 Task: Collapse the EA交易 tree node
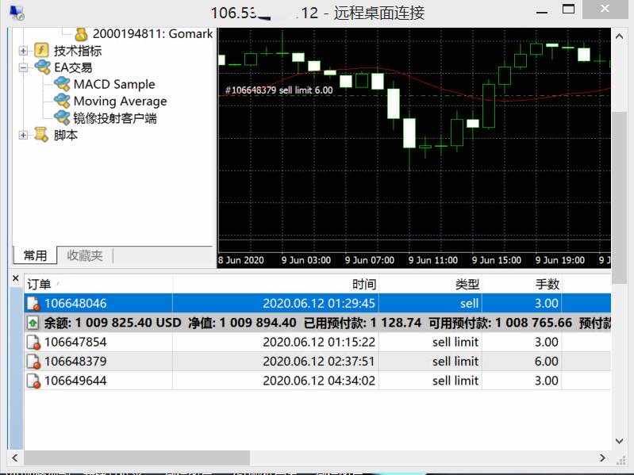[x=23, y=67]
